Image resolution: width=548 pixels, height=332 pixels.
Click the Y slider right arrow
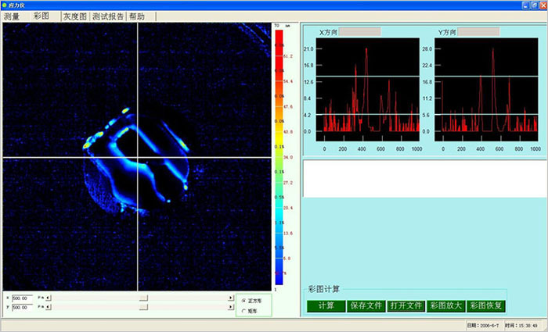click(x=231, y=307)
